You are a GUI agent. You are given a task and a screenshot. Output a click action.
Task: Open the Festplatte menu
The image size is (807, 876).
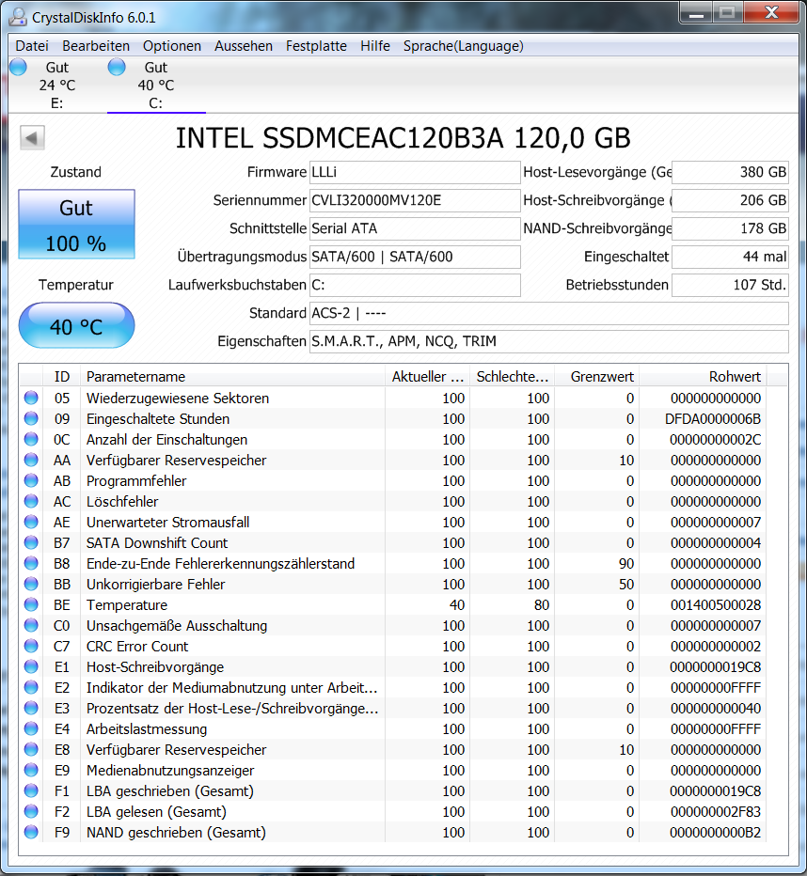point(316,46)
